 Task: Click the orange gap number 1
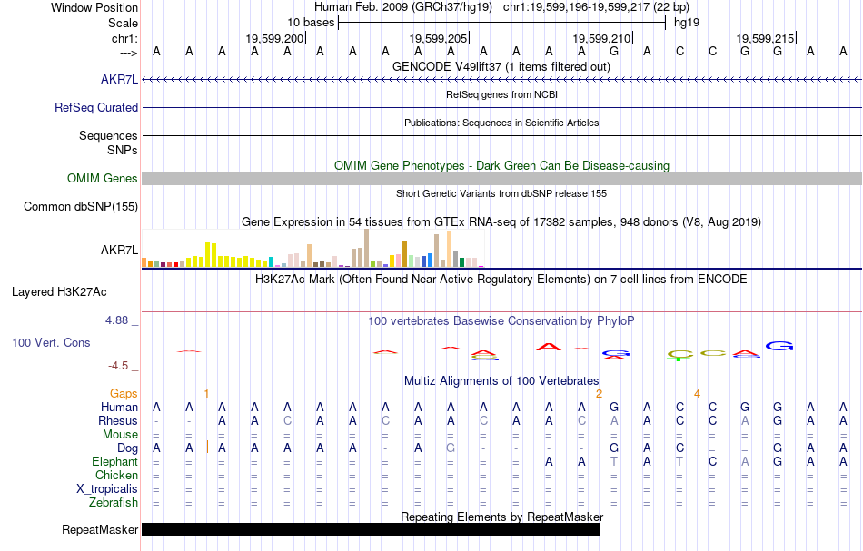[206, 394]
